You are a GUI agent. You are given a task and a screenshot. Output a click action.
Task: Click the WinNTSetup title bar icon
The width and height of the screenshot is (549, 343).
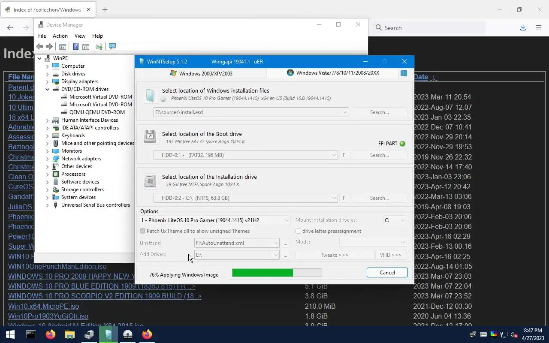pos(141,61)
